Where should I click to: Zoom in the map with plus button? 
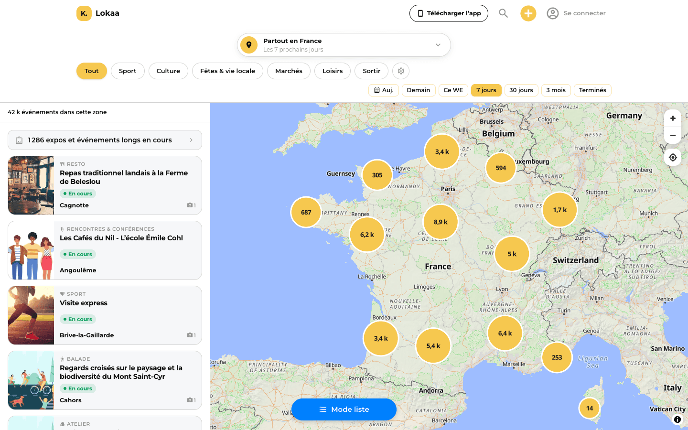point(673,118)
